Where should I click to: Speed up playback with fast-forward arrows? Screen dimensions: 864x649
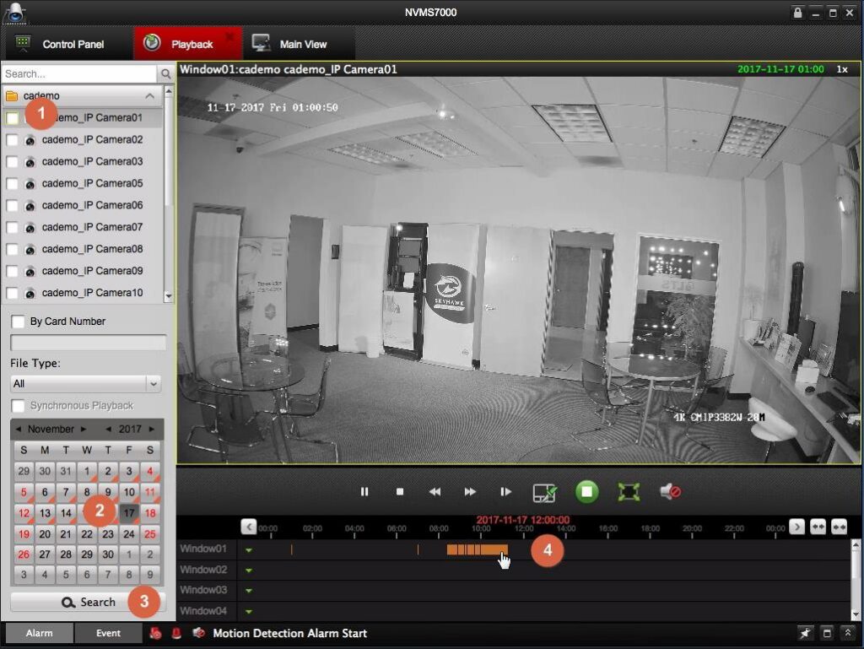click(x=470, y=491)
